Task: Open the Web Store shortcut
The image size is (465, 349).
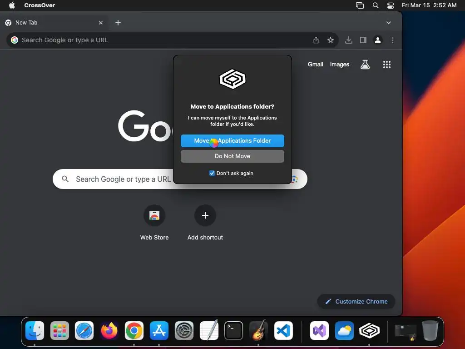Action: pyautogui.click(x=154, y=215)
